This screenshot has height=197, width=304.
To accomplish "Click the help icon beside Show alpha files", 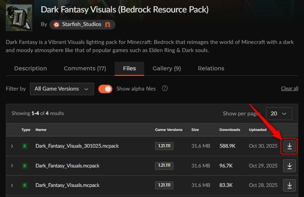I will [x=164, y=89].
